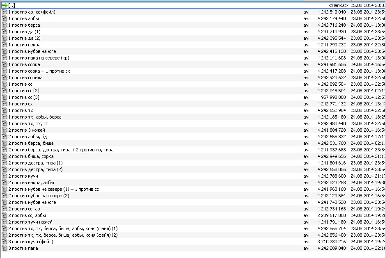Click video icon next to '1 против тх, арбы, берса'
The width and height of the screenshot is (385, 258).
click(5, 117)
